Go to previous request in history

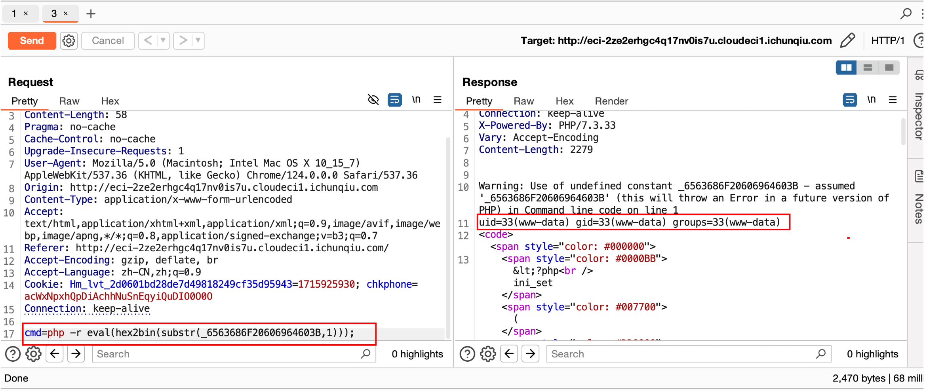pyautogui.click(x=148, y=41)
